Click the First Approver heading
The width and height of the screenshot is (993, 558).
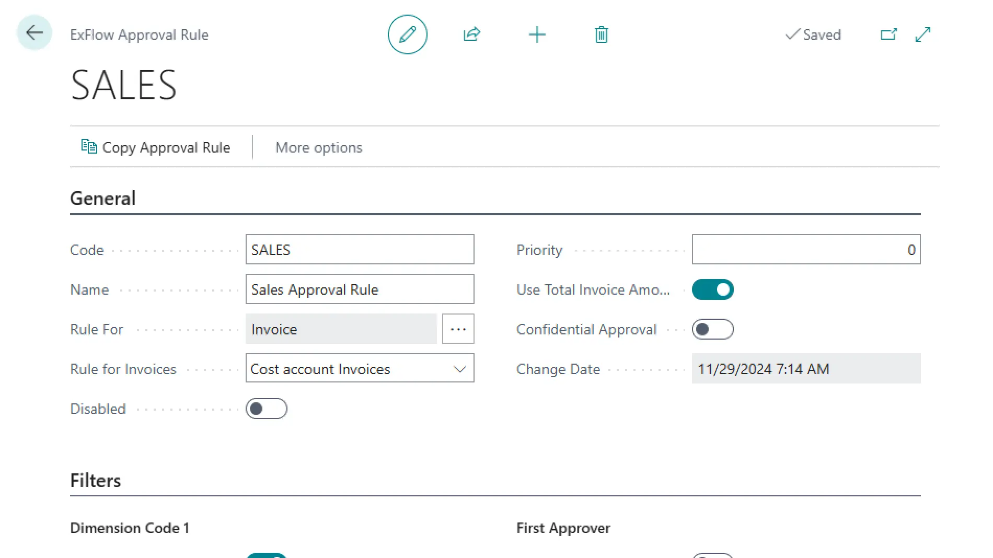(x=563, y=528)
